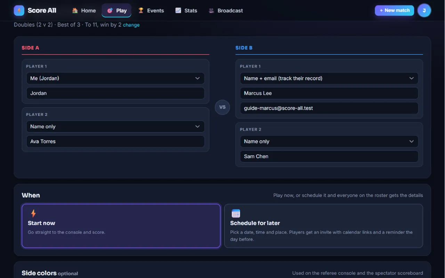
Task: Click the Broadcast camera icon
Action: pyautogui.click(x=211, y=10)
